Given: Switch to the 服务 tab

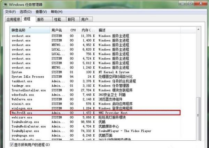Looking at the screenshot, I should pos(44,20).
